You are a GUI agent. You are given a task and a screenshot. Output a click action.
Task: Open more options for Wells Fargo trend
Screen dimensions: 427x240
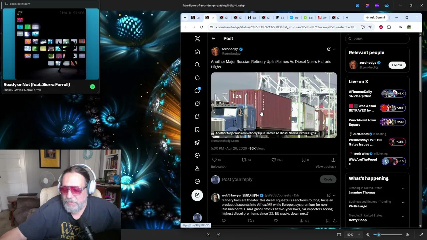[404, 202]
